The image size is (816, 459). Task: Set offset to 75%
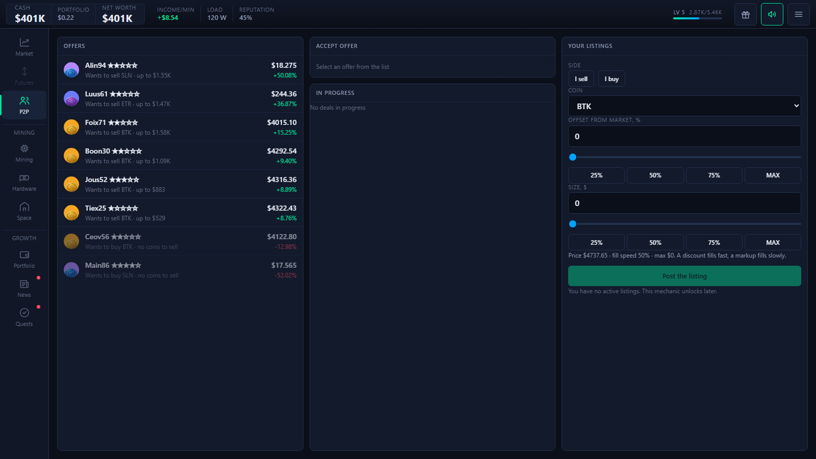(x=714, y=175)
